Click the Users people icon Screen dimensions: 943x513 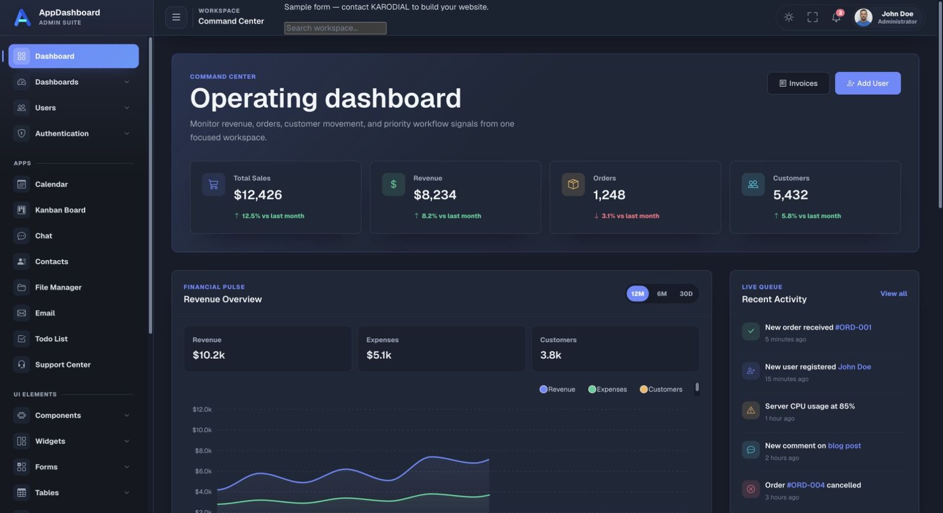point(22,108)
